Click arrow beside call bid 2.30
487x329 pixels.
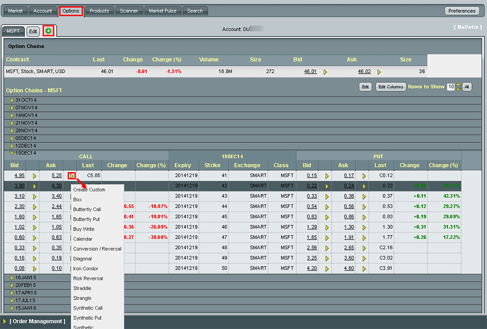pos(34,207)
